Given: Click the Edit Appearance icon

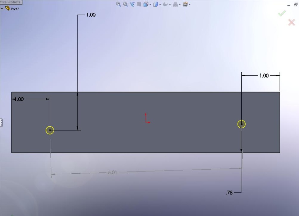Looking at the screenshot, I should tap(175, 4).
